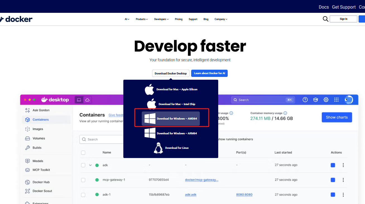The image size is (365, 204).
Task: Expand the Developers menu dropdown
Action: (162, 19)
